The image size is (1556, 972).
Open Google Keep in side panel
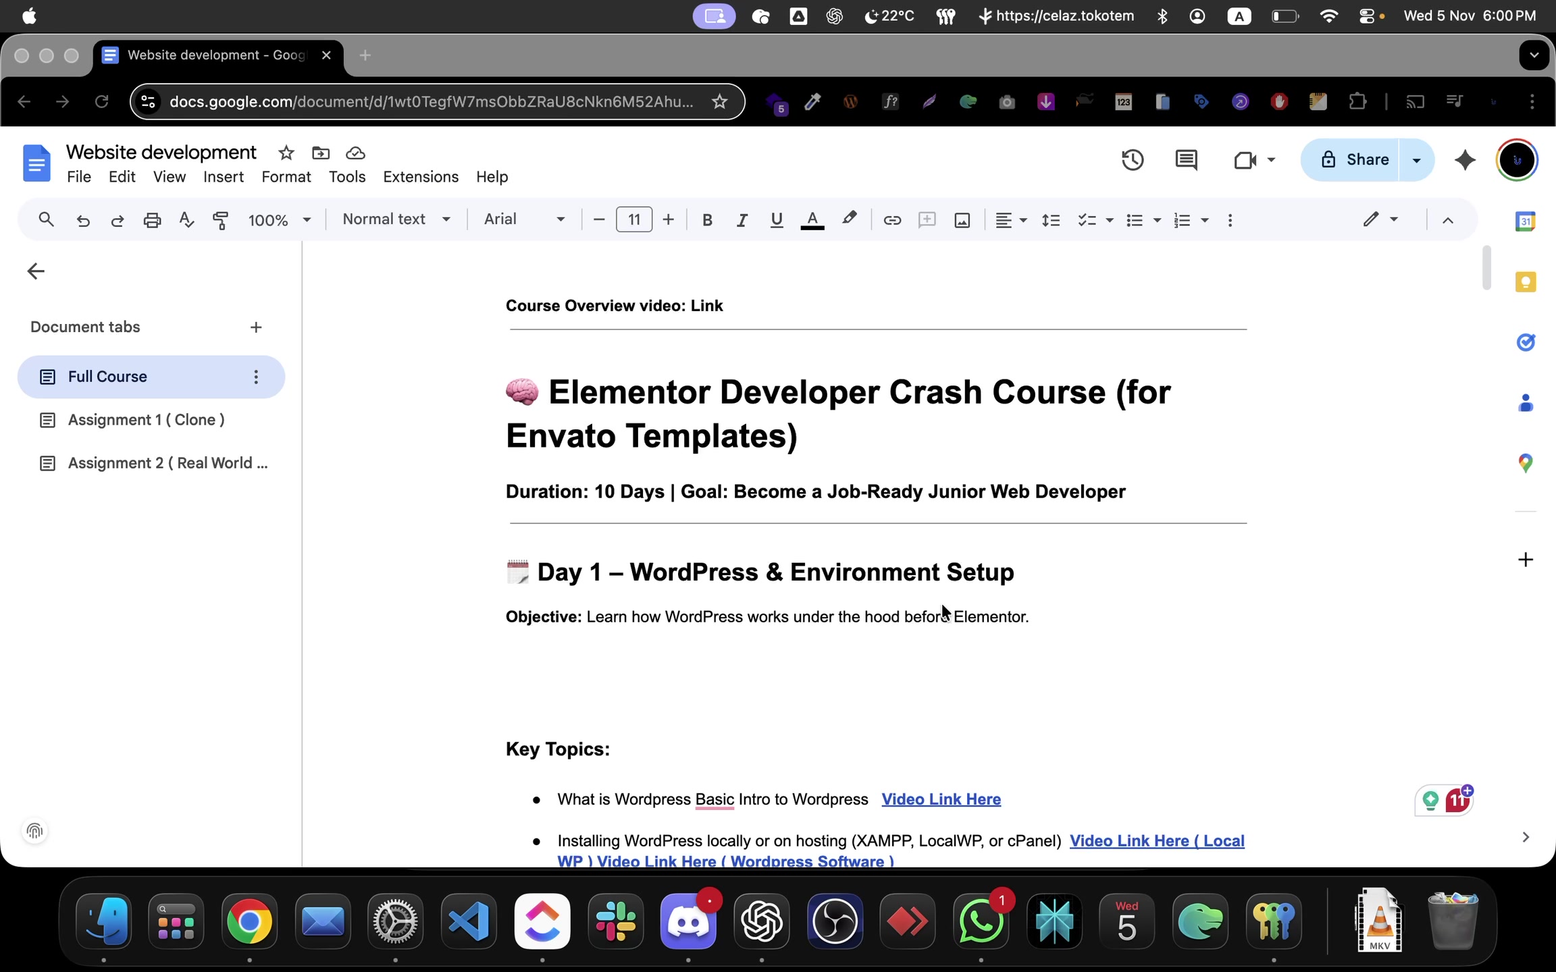(x=1525, y=282)
